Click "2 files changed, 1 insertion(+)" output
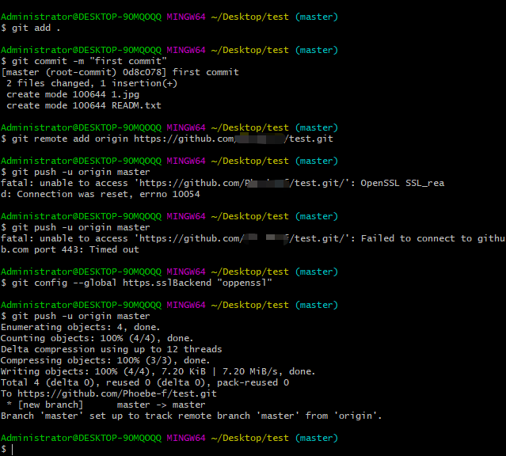Image resolution: width=506 pixels, height=456 pixels. coord(92,83)
